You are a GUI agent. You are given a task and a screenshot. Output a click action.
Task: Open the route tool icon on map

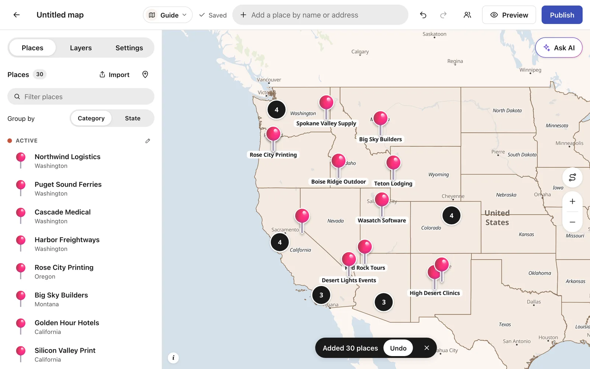coord(572,177)
